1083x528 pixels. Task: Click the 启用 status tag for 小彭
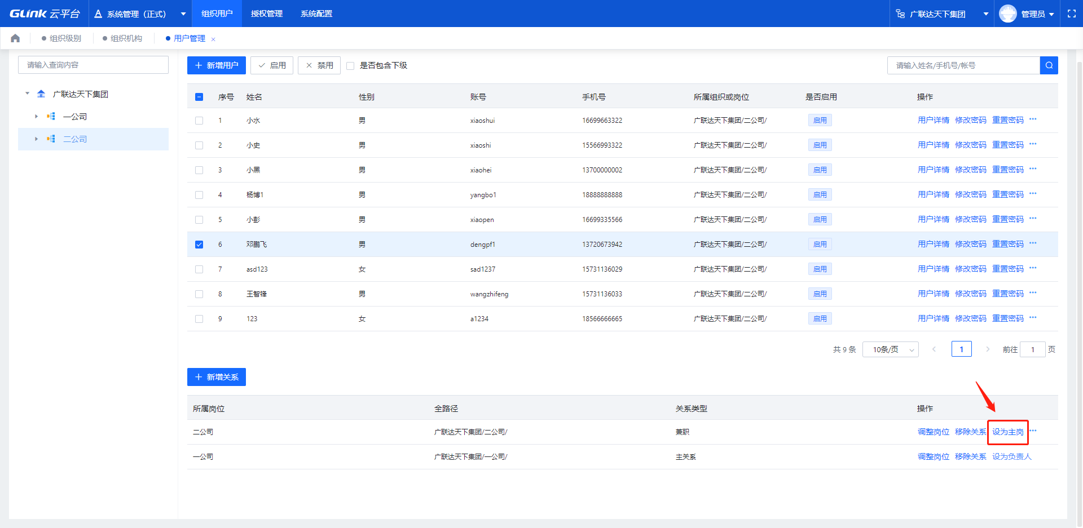[x=820, y=219]
